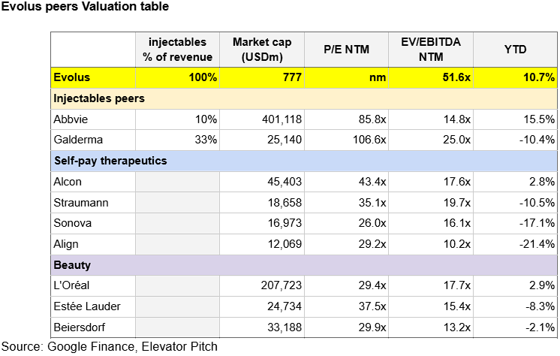The height and width of the screenshot is (356, 560).
Task: Select Sonova YTD value -17.1%
Action: [537, 223]
